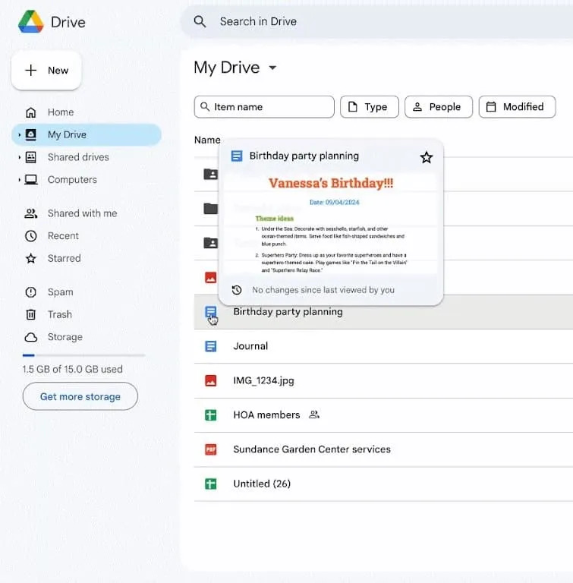The height and width of the screenshot is (583, 573).
Task: Click the search magnifier icon in Drive
Action: point(200,21)
